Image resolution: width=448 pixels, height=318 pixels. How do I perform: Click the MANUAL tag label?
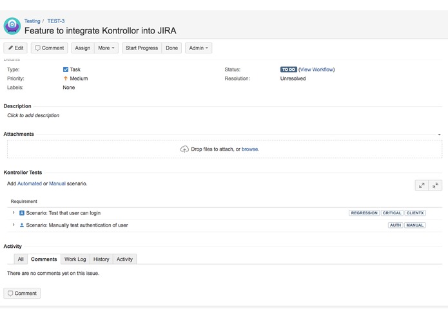tap(415, 225)
